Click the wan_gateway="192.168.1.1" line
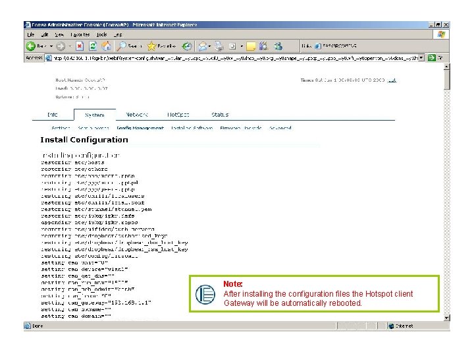Image resolution: width=474 pixels, height=356 pixels. coord(96,303)
